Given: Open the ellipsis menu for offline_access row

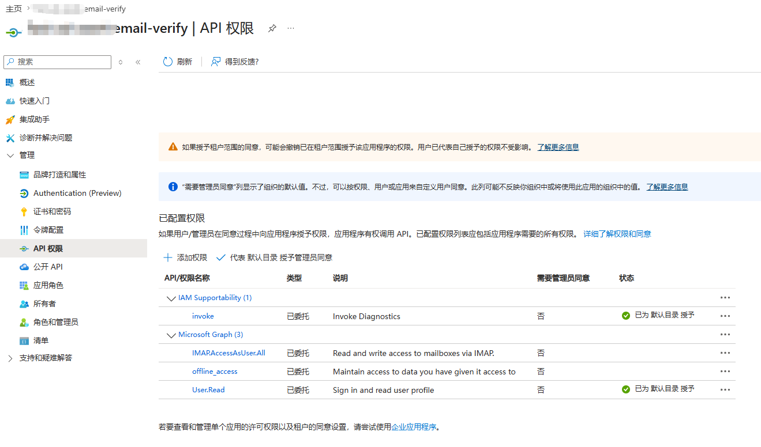Looking at the screenshot, I should coord(725,372).
